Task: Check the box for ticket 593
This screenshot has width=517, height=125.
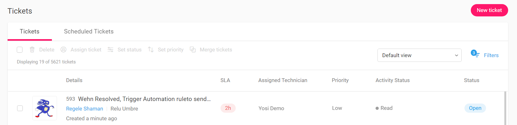Action: coord(20,108)
